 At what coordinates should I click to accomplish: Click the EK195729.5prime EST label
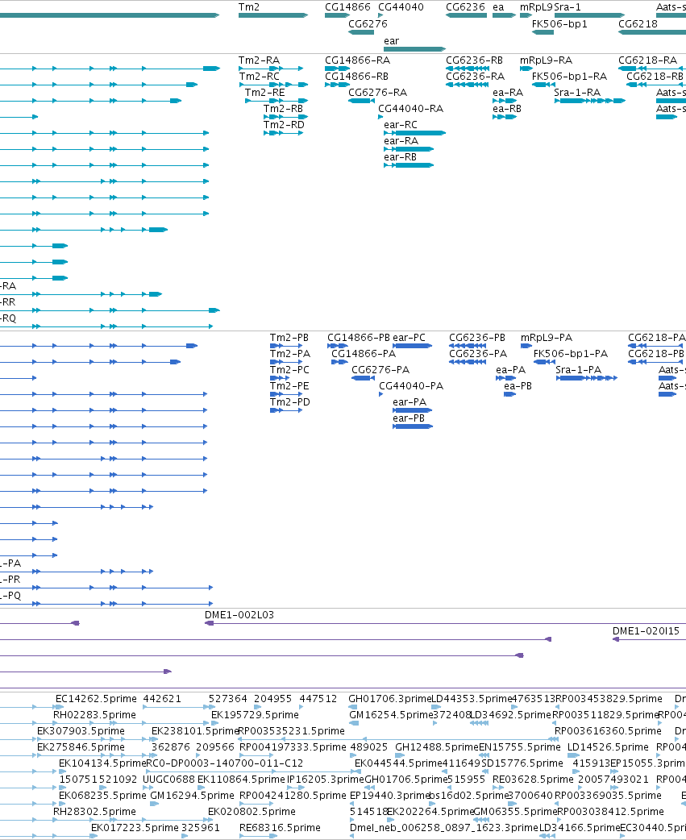click(x=255, y=714)
